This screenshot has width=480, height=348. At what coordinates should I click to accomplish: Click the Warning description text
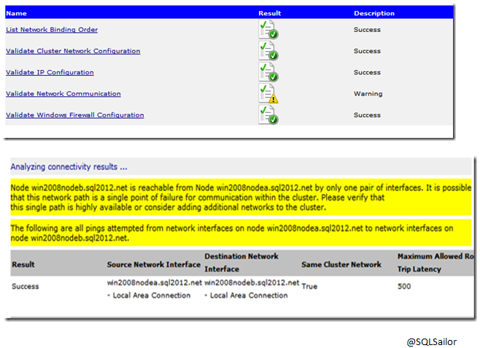[x=368, y=93]
